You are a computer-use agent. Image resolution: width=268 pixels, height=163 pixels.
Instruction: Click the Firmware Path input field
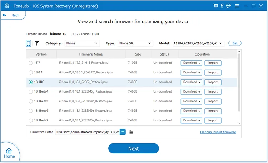tap(87, 132)
